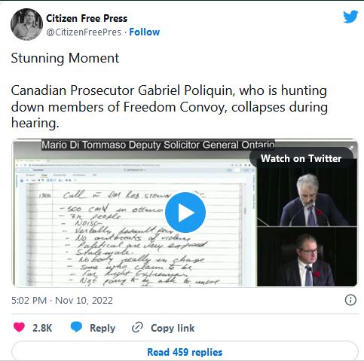The image size is (364, 361).
Task: Click the Copy link label
Action: click(x=173, y=328)
